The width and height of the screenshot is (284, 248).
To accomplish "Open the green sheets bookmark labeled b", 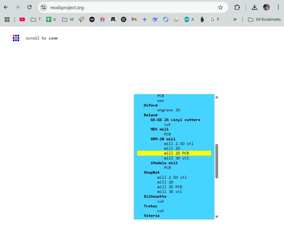I will (51, 20).
